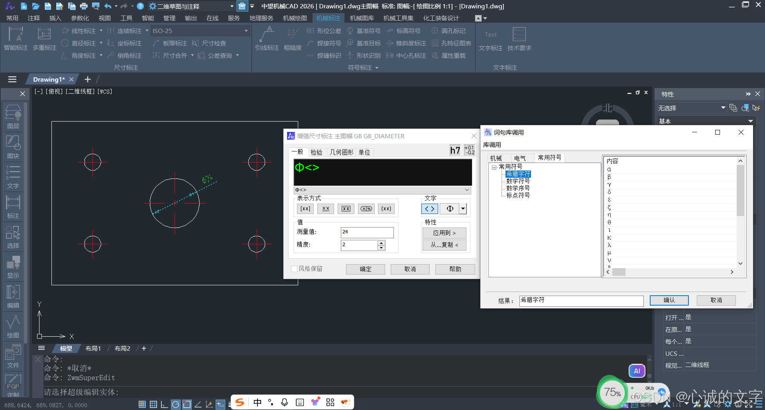Click the 结果 result text field
Image resolution: width=765 pixels, height=410 pixels.
582,301
